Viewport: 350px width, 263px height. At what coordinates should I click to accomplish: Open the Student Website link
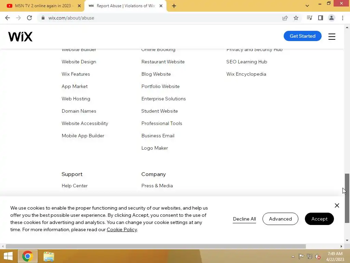click(x=160, y=111)
